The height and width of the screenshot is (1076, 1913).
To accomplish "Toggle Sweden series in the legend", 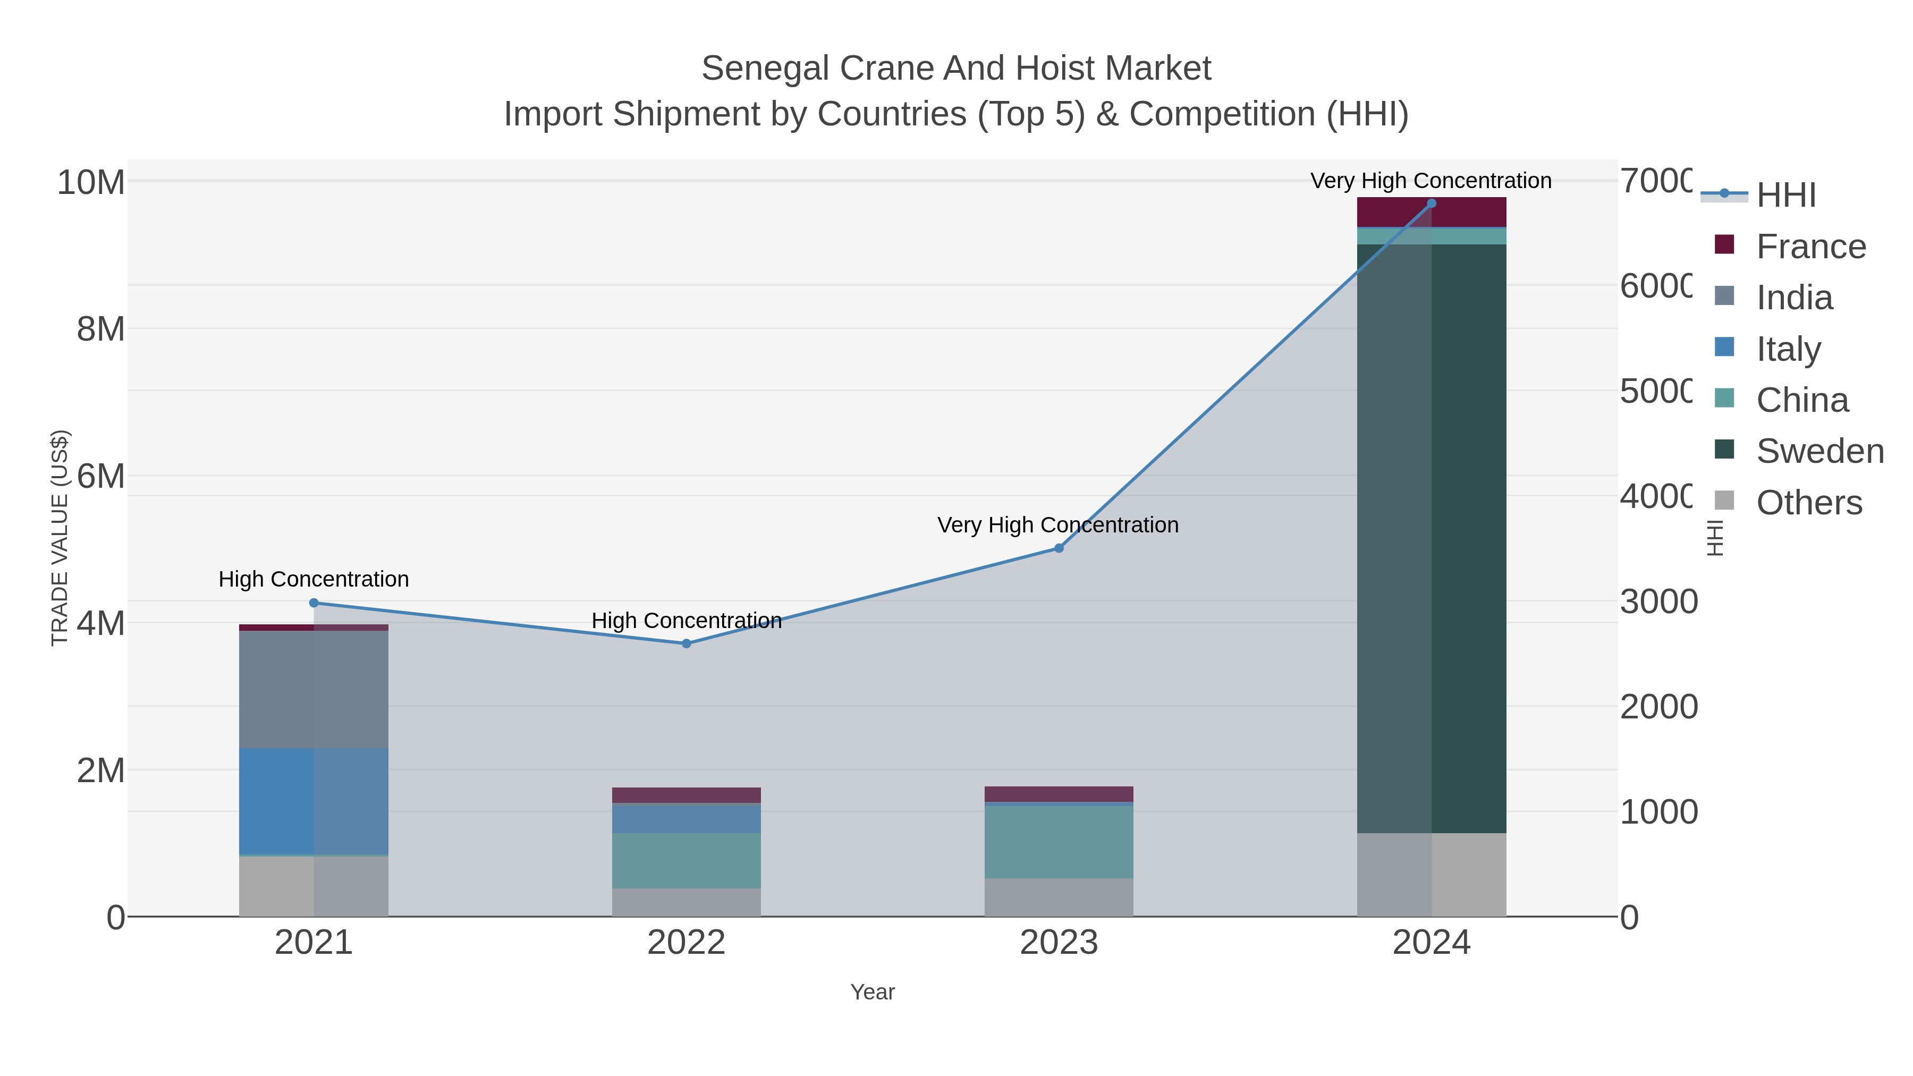I will tap(1799, 451).
